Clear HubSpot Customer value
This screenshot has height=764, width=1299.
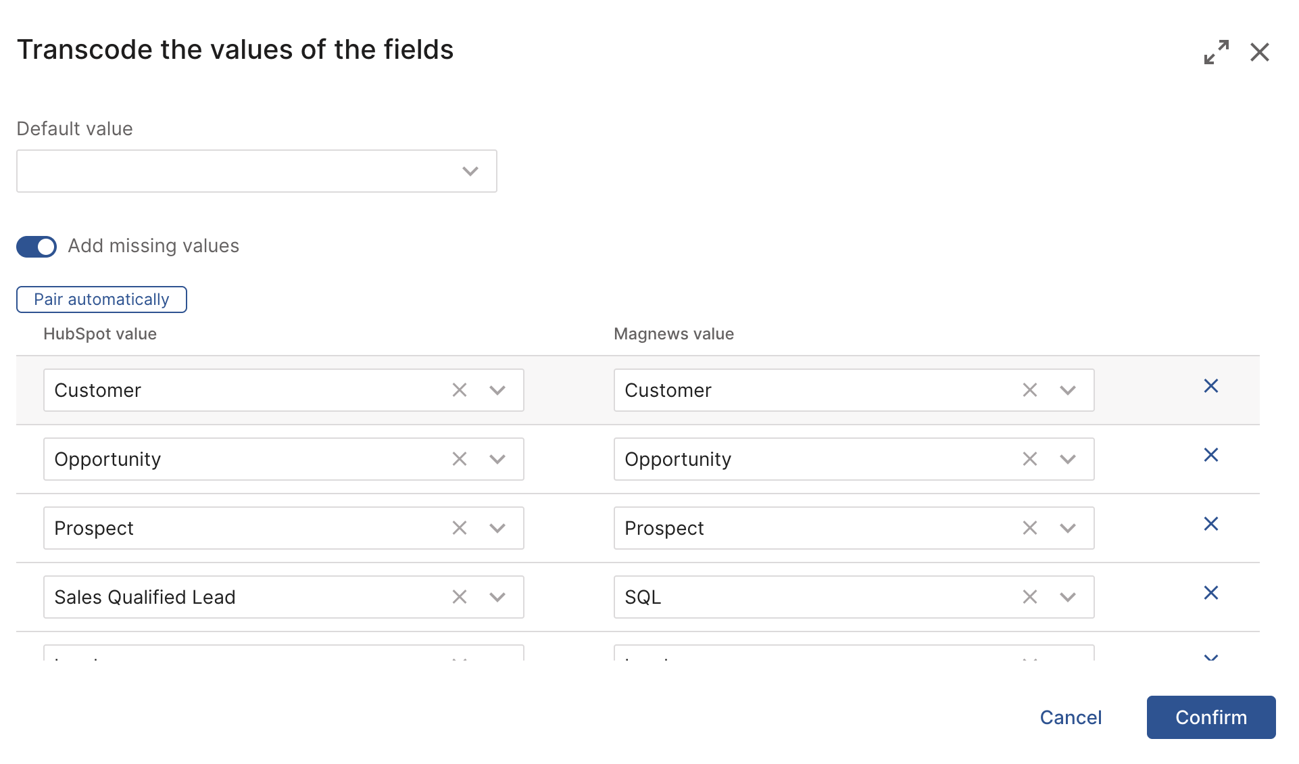pyautogui.click(x=460, y=390)
